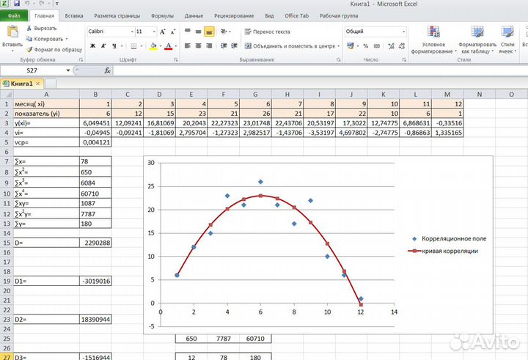Center cell text horizontally
Screen dimensions: 528x360
(198, 45)
